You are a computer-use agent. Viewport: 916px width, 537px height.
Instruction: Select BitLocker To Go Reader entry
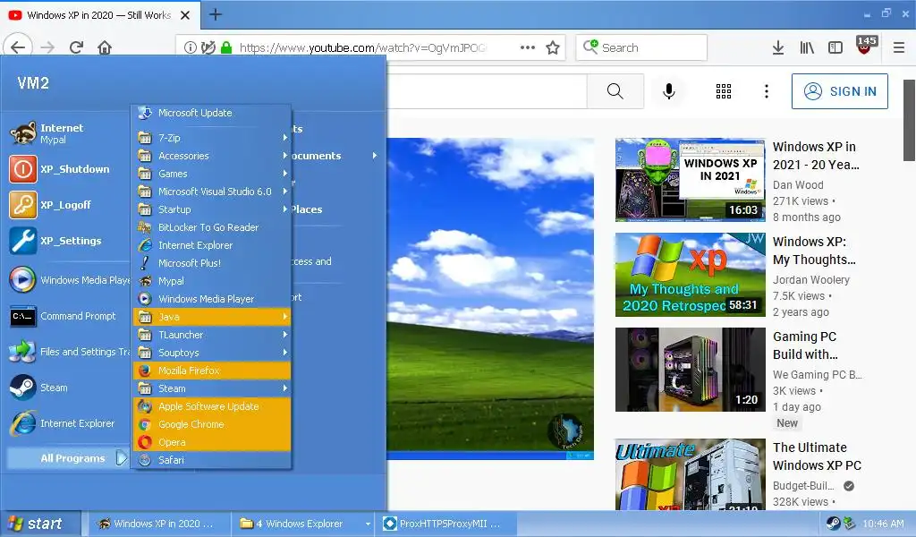212,227
